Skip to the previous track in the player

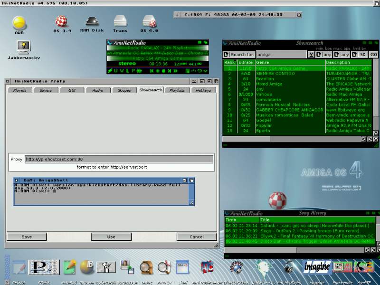tap(152, 71)
